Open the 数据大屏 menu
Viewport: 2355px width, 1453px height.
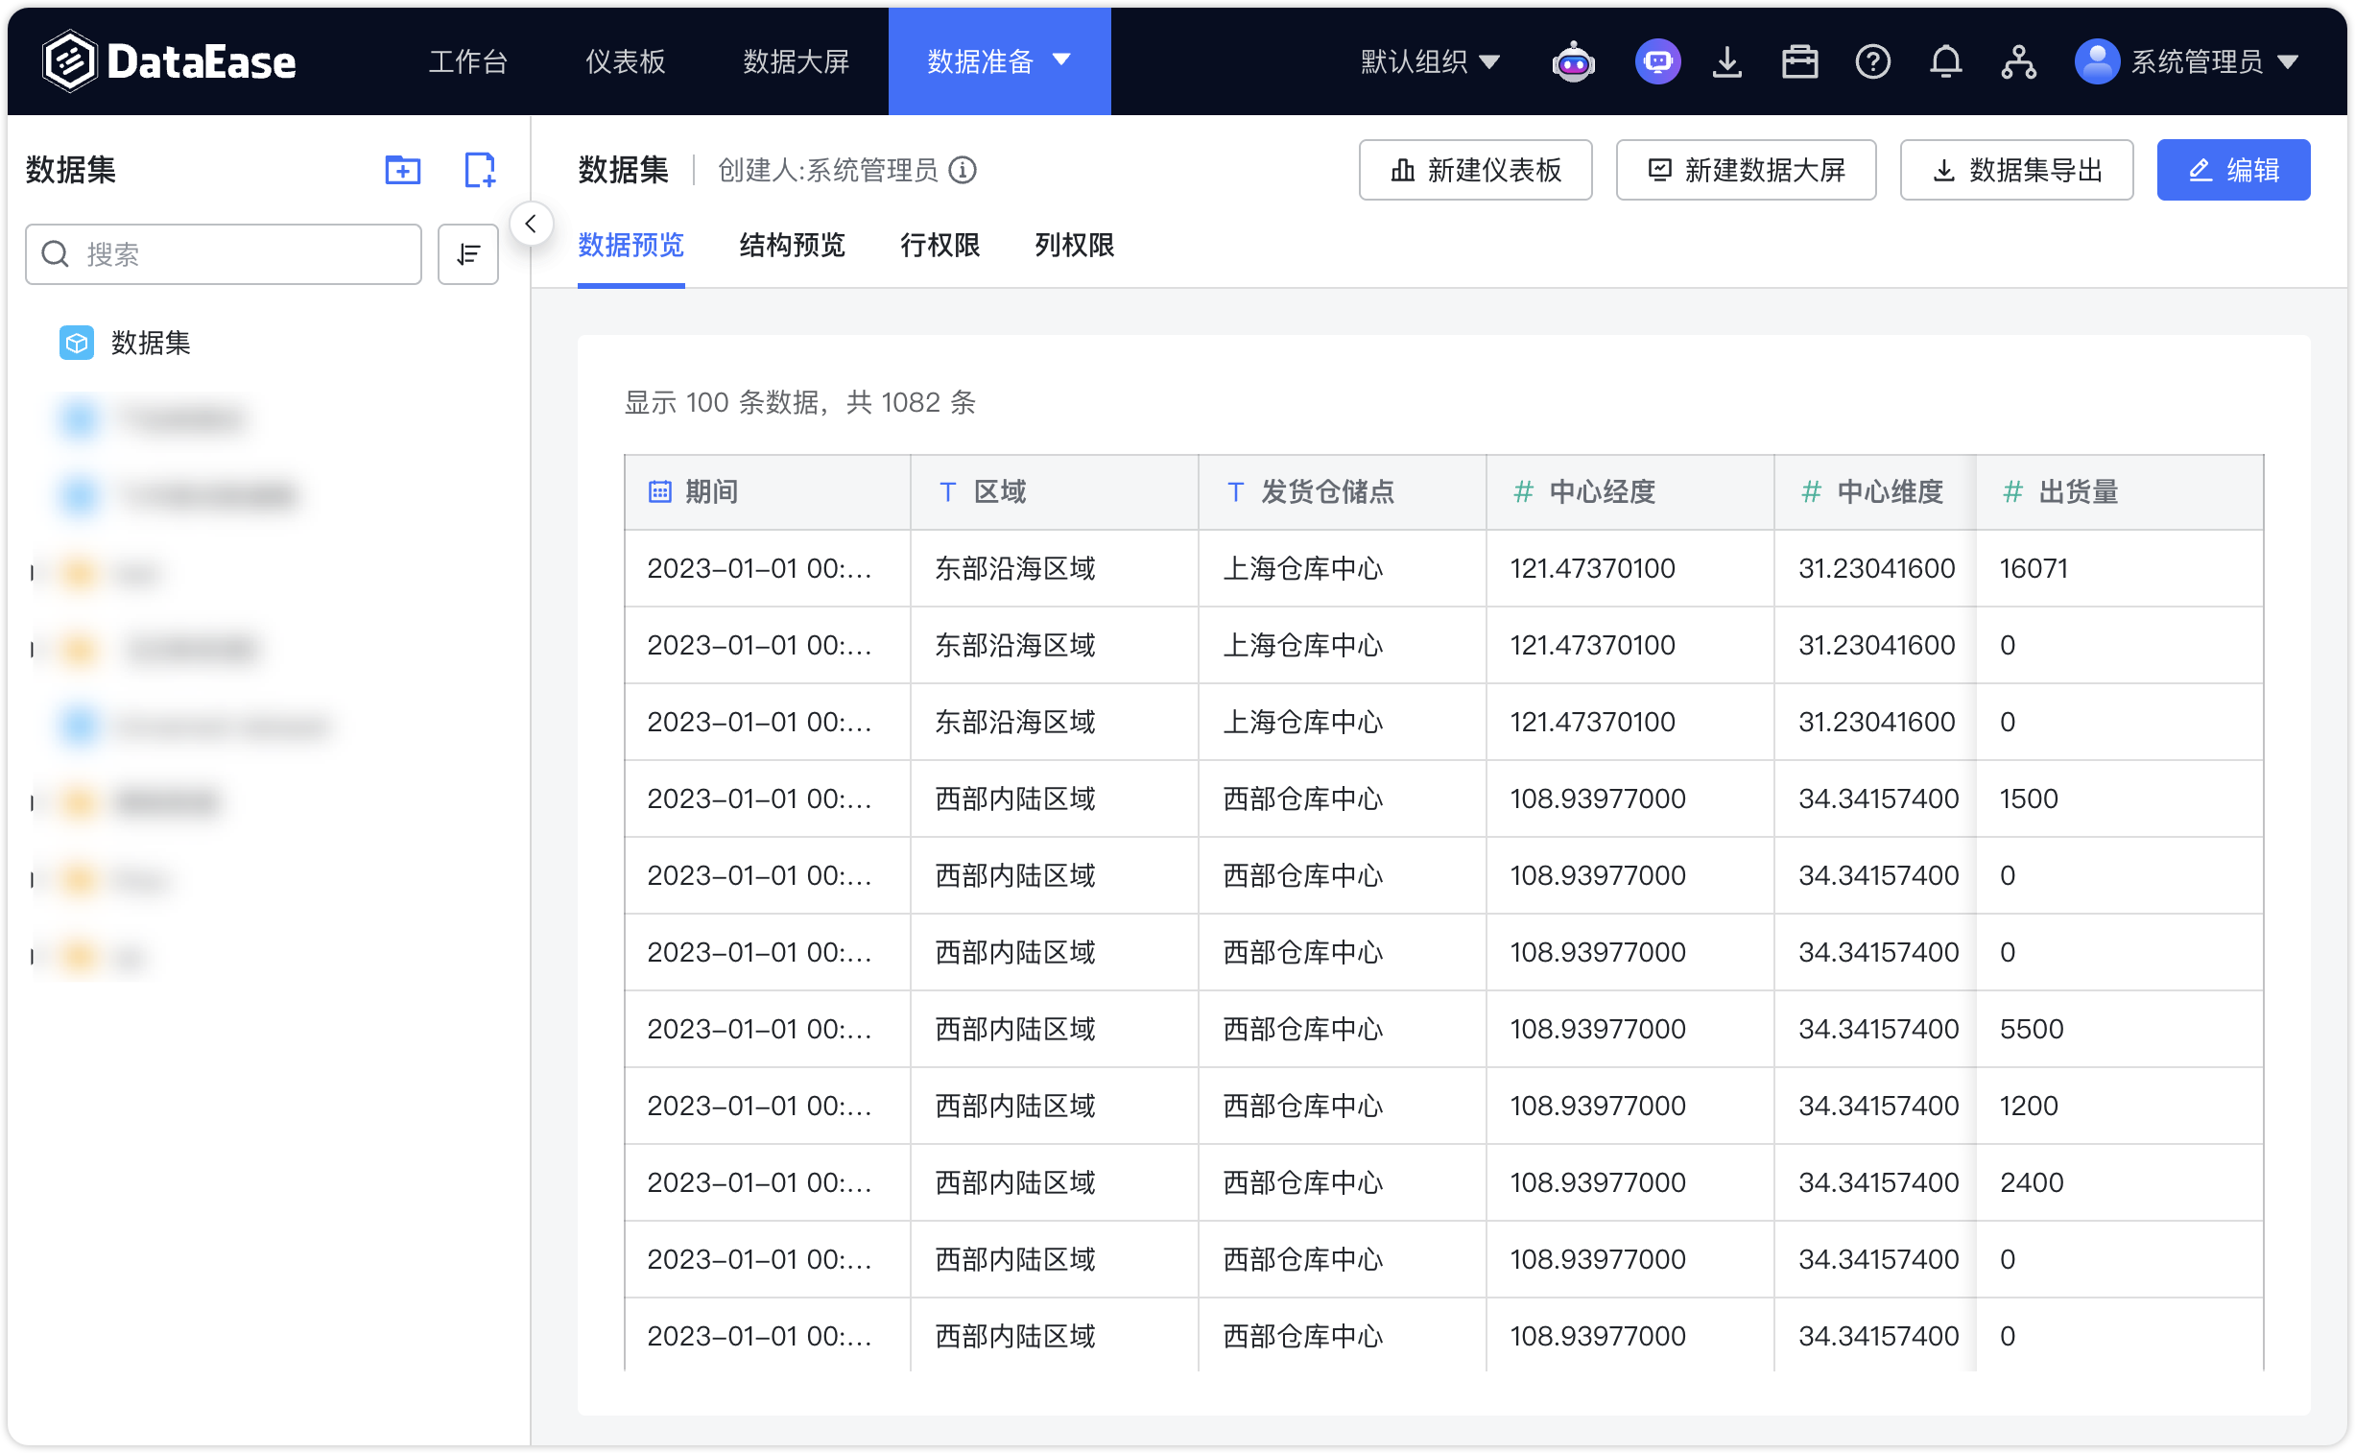pyautogui.click(x=797, y=61)
